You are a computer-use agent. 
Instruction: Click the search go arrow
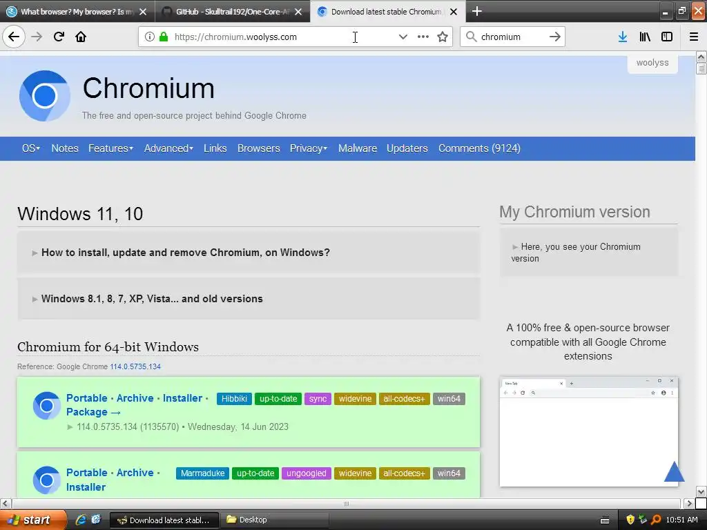click(x=555, y=37)
